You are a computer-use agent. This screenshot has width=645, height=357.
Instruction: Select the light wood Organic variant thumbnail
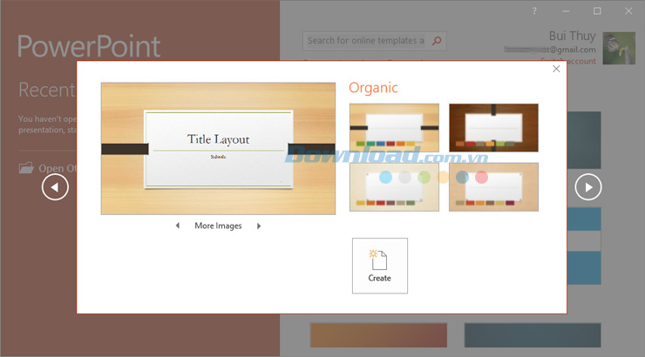coord(394,128)
